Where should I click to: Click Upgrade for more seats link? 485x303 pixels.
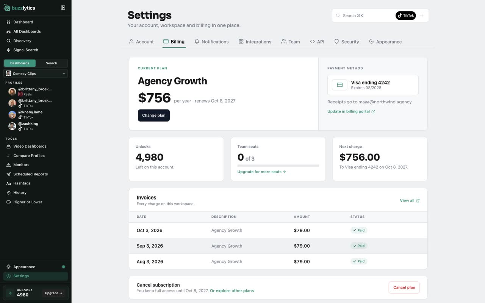[x=262, y=172]
